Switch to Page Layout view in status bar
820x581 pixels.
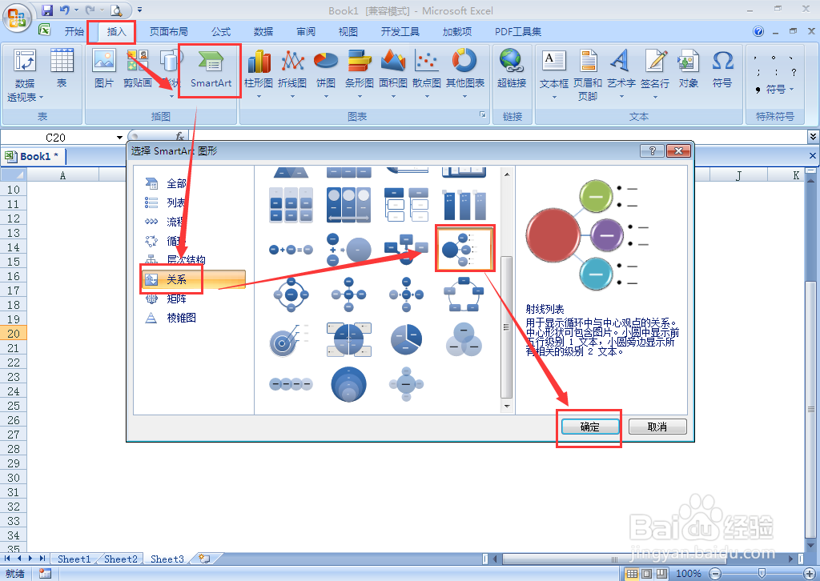tap(647, 574)
